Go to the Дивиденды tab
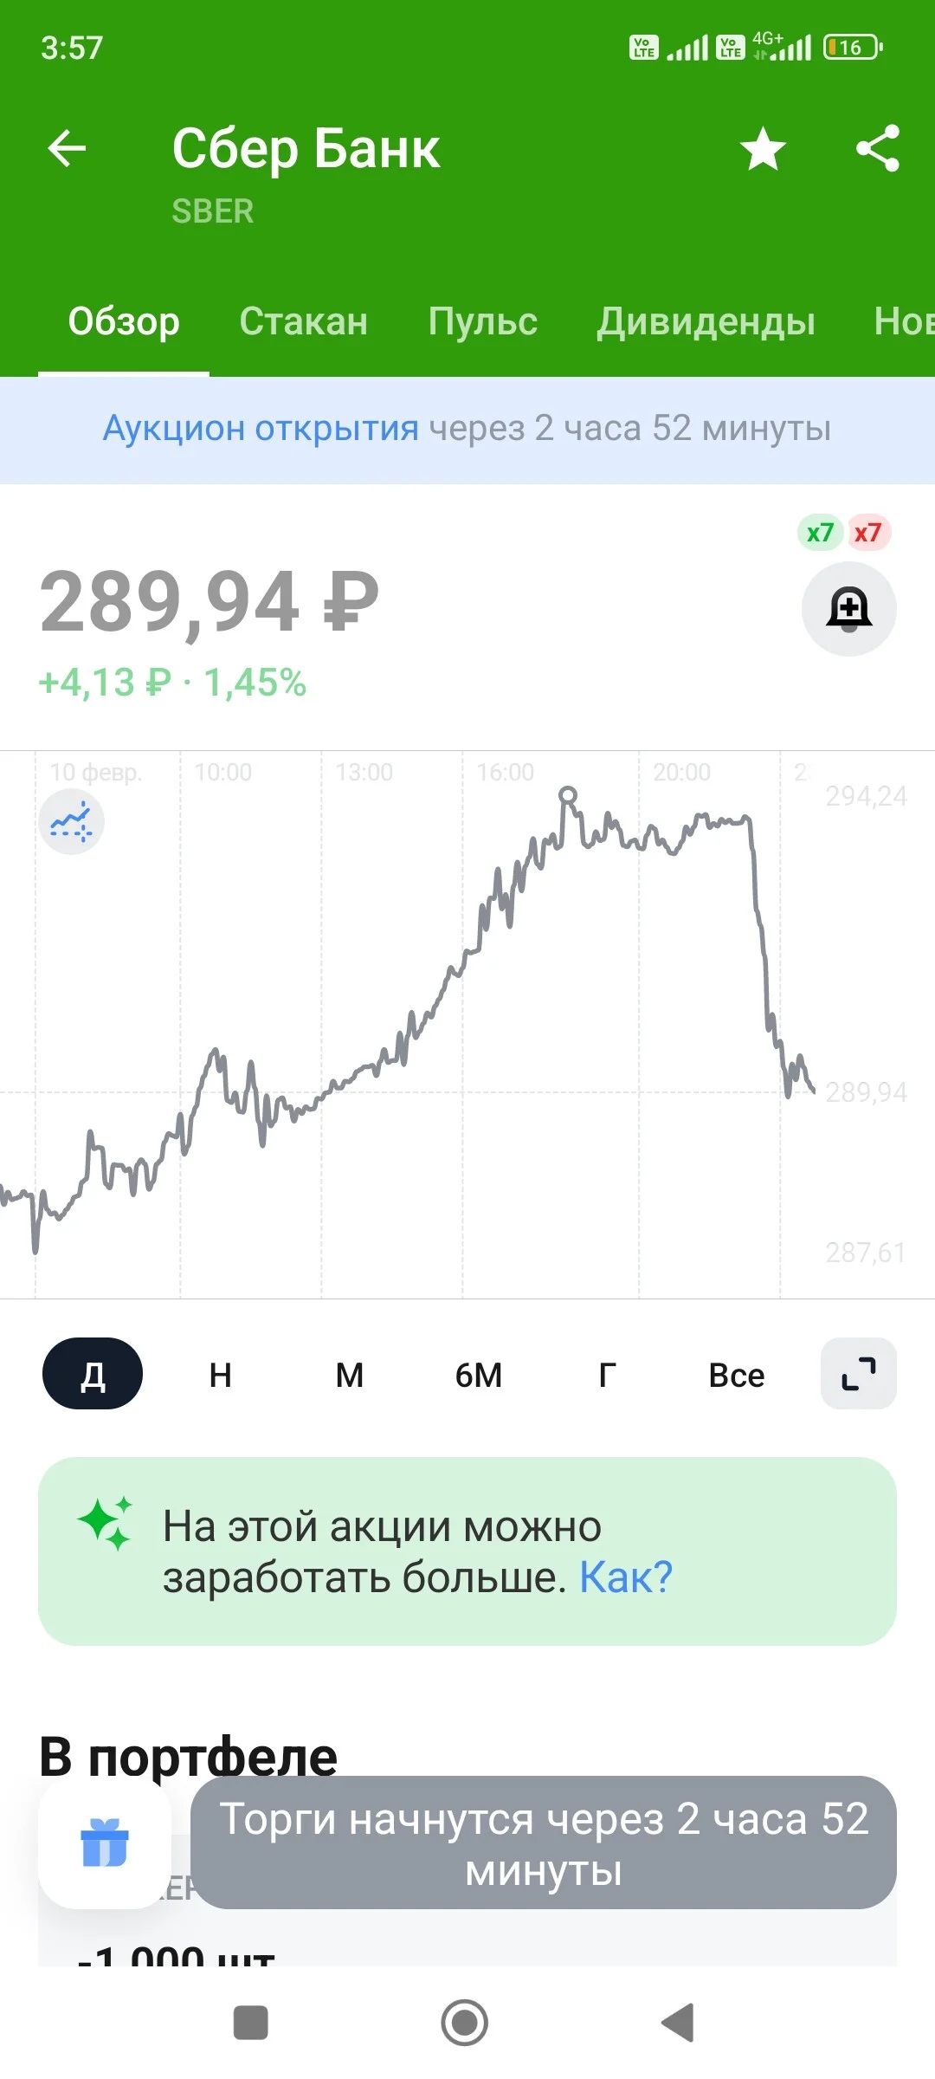The image size is (935, 2079). coord(706,321)
